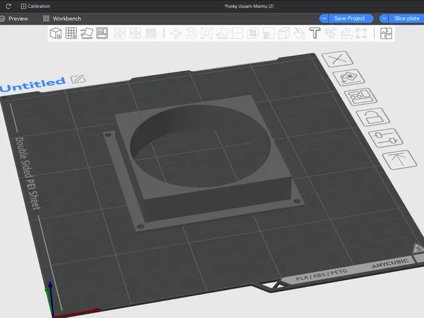The height and width of the screenshot is (318, 424).
Task: Expand the Save Project dropdown arrow
Action: pyautogui.click(x=324, y=19)
